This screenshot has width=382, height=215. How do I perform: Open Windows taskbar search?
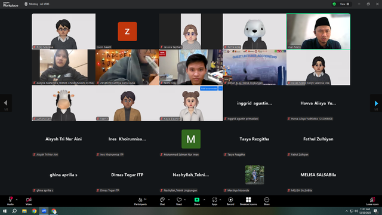click(14, 211)
